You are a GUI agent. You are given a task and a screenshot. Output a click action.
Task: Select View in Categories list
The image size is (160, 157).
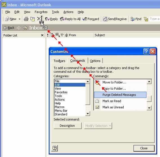(70, 89)
